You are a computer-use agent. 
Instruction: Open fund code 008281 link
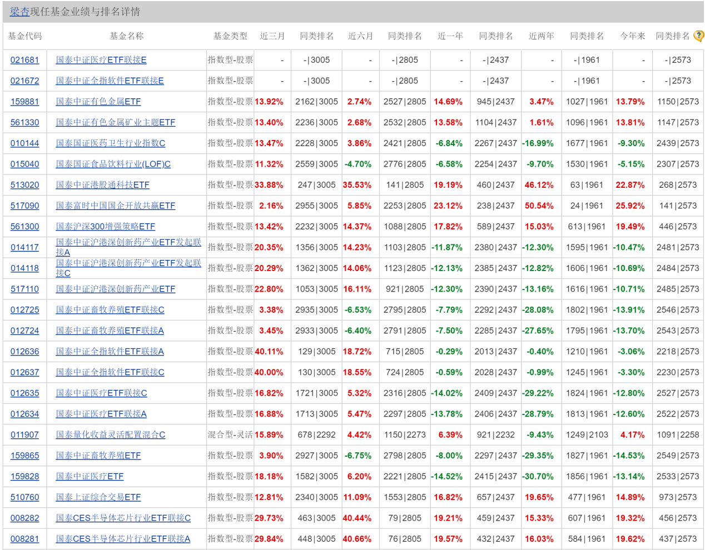tap(24, 539)
